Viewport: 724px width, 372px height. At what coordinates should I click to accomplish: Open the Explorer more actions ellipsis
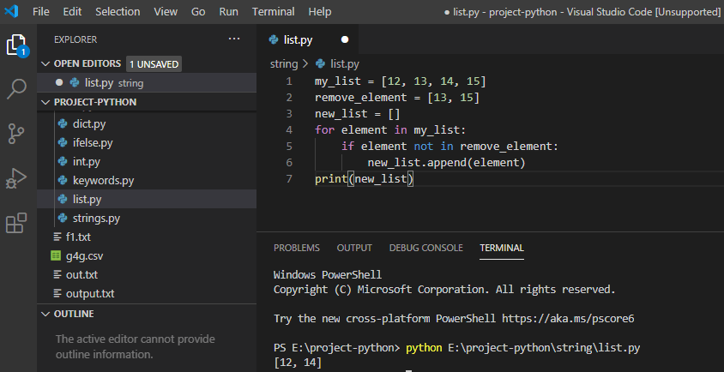point(234,39)
